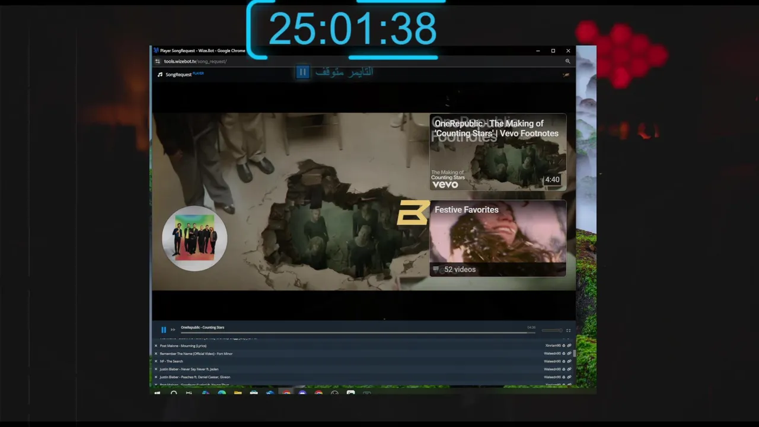Click the round icon in Post Malone - Mourning row
The width and height of the screenshot is (759, 427).
pos(564,346)
